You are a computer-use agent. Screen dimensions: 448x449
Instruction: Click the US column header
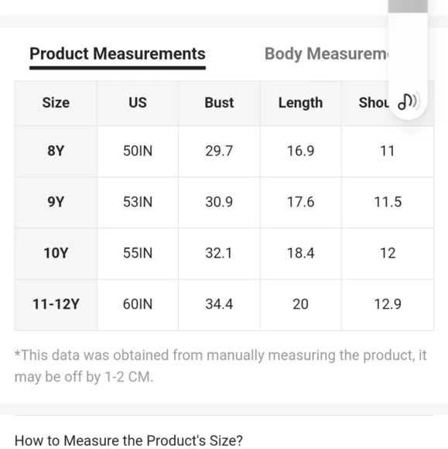click(x=138, y=103)
